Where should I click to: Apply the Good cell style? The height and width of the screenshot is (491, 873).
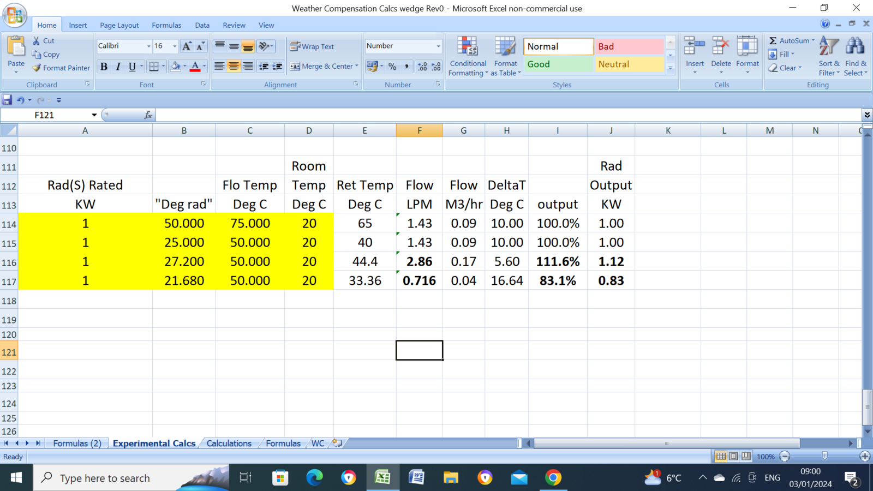pyautogui.click(x=558, y=64)
